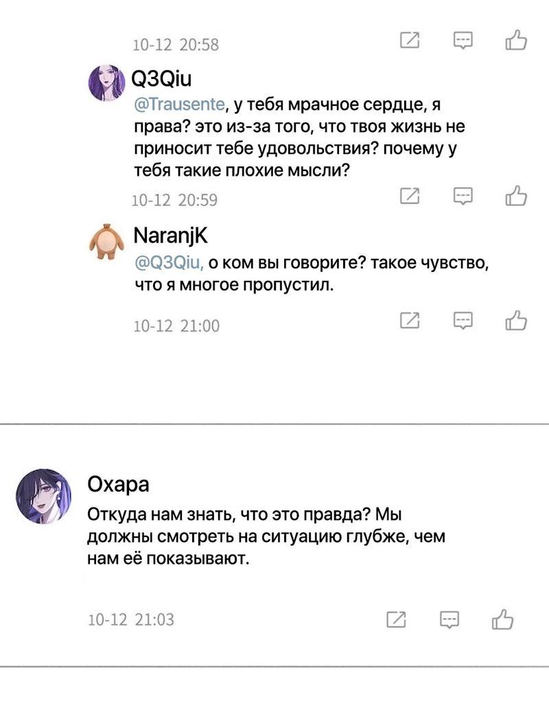This screenshot has width=549, height=706.
Task: Tap the share icon above Q3Qiu's comment
Action: pos(410,41)
